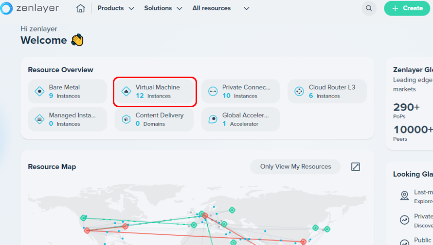The width and height of the screenshot is (433, 245).
Task: Expand the Products chevron
Action: coord(131,9)
